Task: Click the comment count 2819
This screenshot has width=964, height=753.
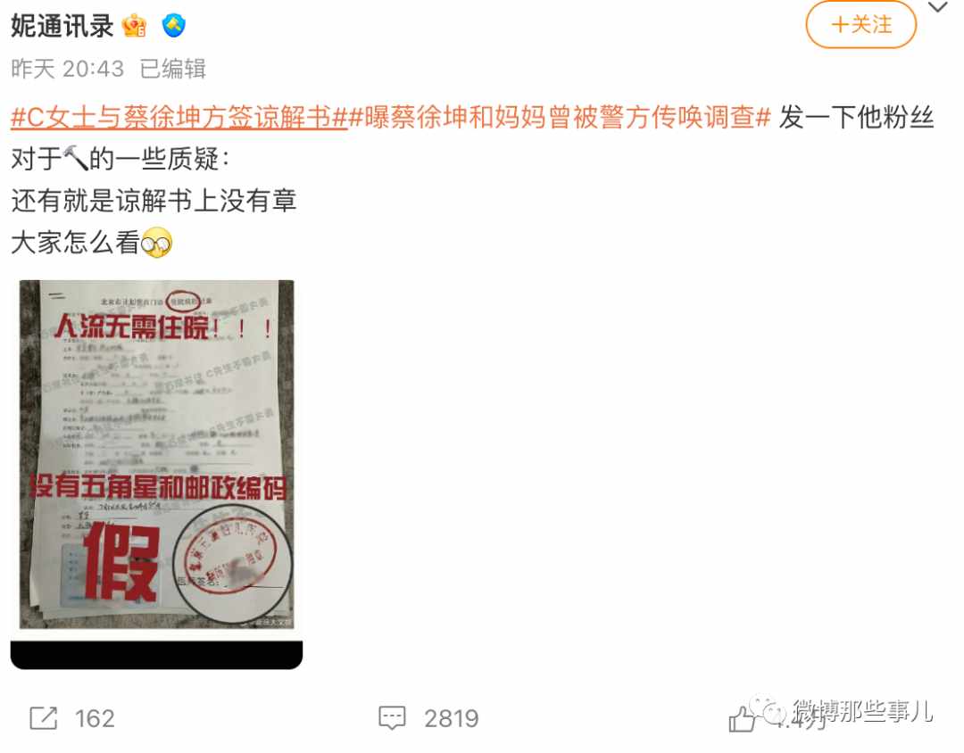Action: (452, 718)
